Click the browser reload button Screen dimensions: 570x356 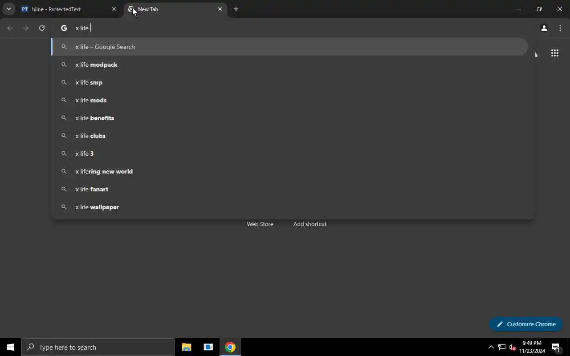coord(42,28)
